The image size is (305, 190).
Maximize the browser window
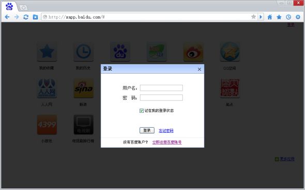pyautogui.click(x=289, y=3)
